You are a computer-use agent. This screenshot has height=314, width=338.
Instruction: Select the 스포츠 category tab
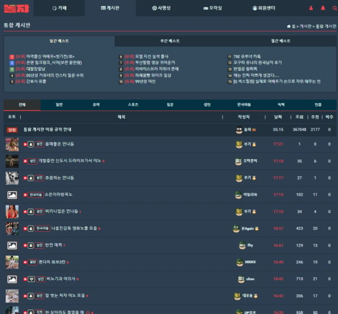click(x=133, y=105)
